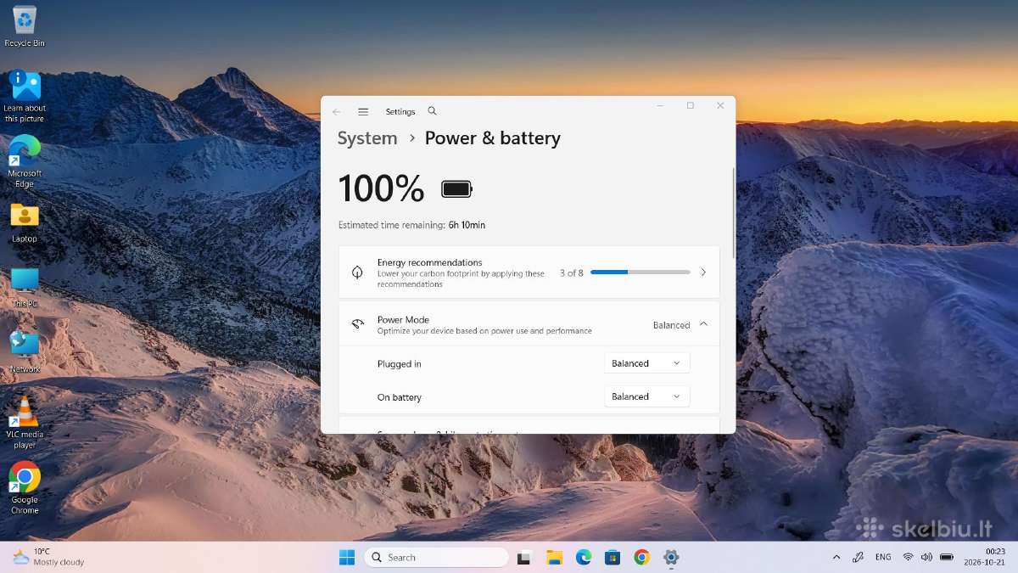The image size is (1018, 573).
Task: Select the Google Chrome desktop shortcut
Action: coord(25,487)
